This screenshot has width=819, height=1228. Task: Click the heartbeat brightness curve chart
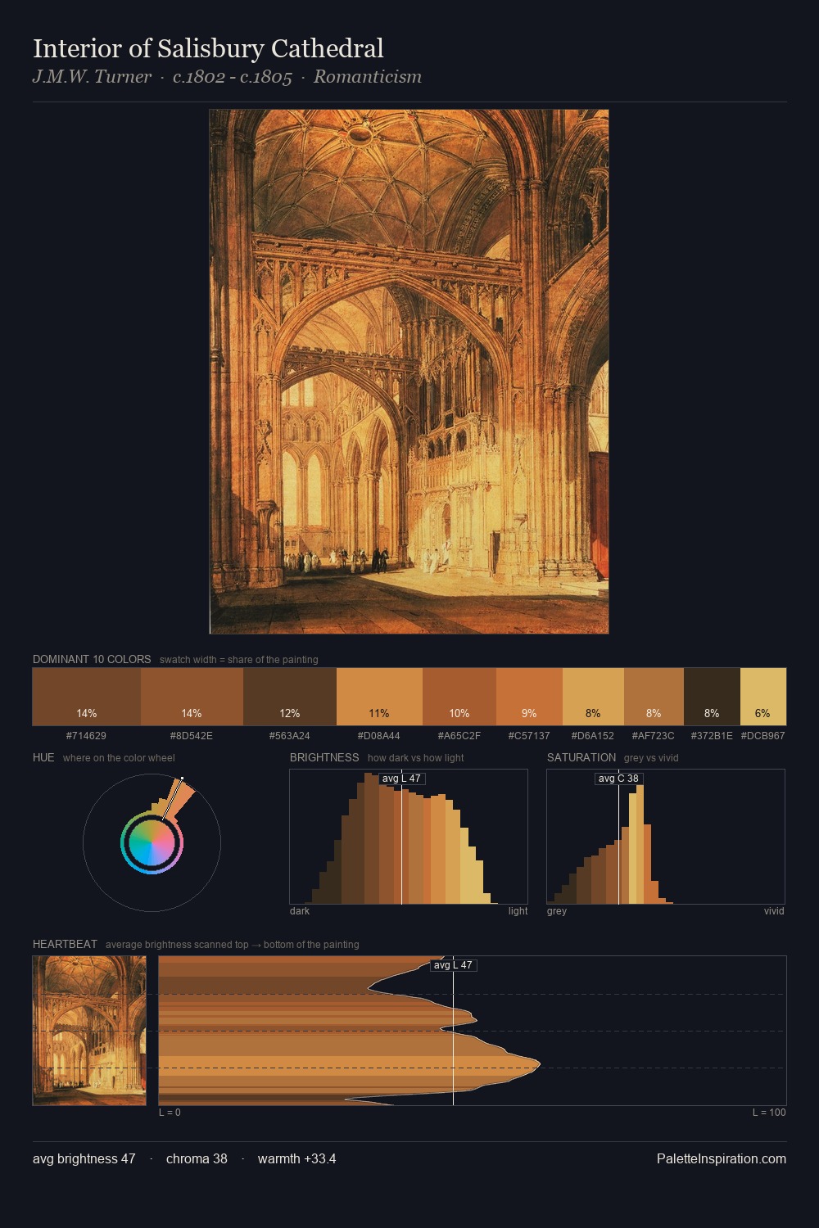point(473,1031)
